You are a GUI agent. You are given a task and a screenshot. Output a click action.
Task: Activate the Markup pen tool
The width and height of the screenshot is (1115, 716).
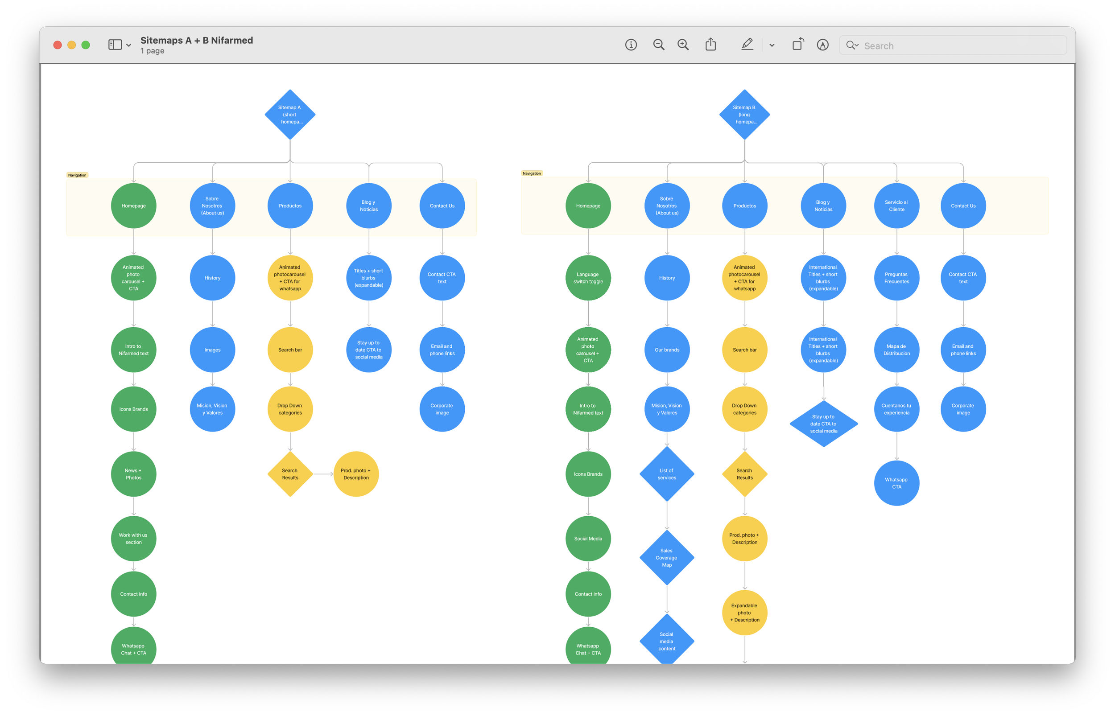[747, 45]
